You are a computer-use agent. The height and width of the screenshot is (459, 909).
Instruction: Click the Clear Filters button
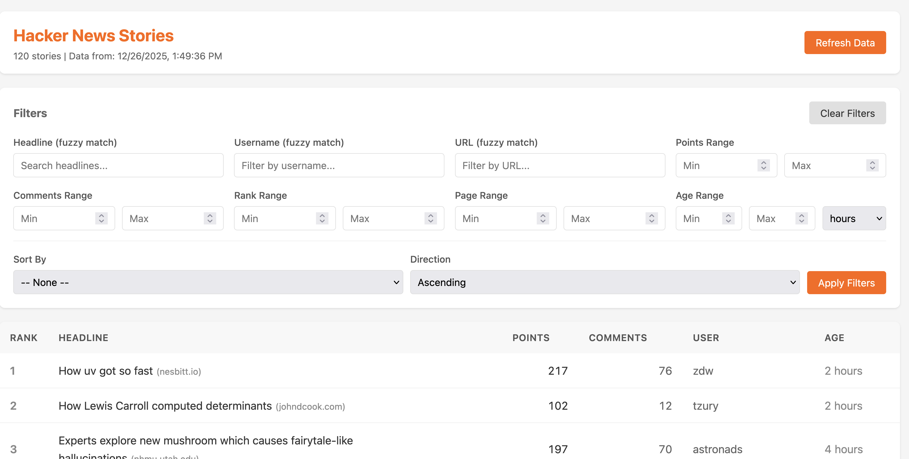tap(847, 113)
